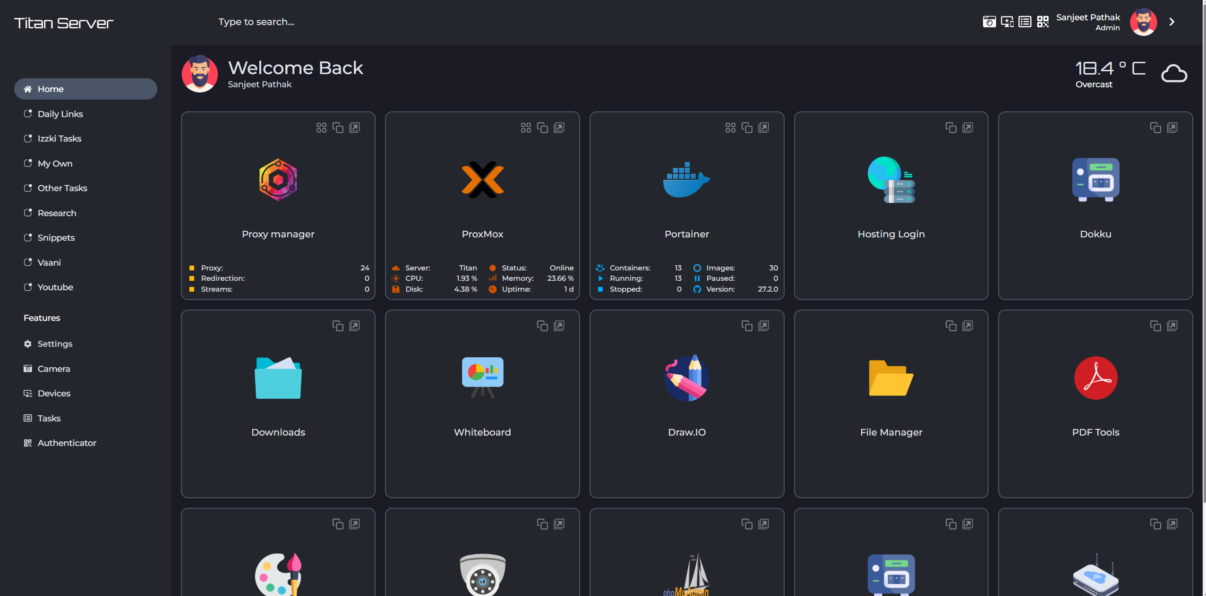Viewport: 1206px width, 596px height.
Task: Click the Authenticator sidebar link
Action: [67, 442]
